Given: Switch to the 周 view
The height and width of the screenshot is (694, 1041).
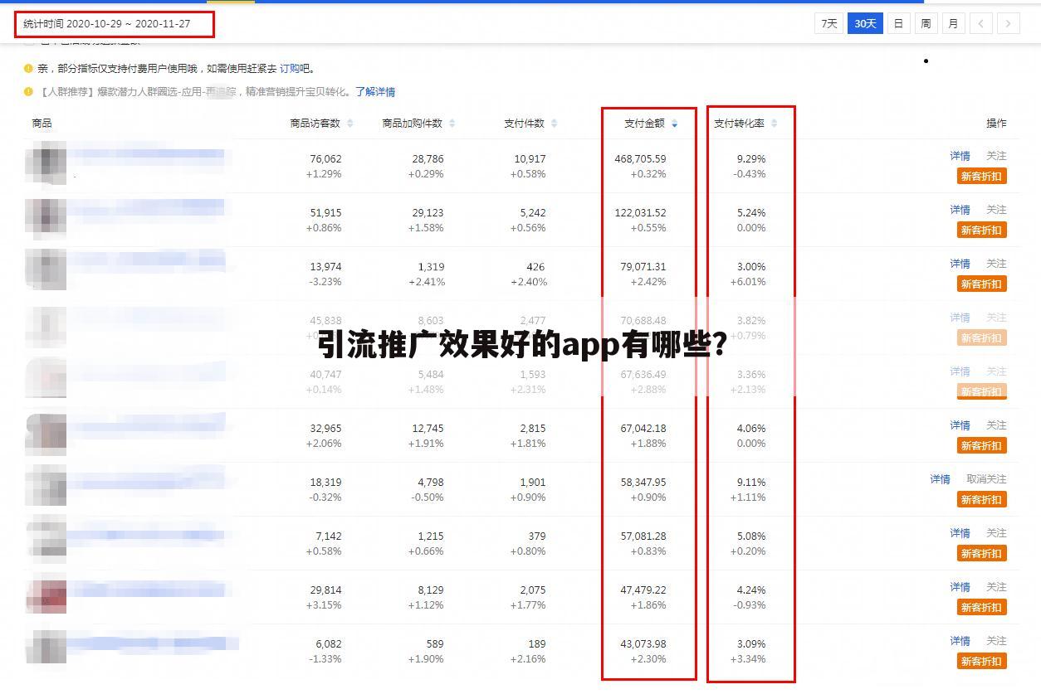Looking at the screenshot, I should pos(925,23).
